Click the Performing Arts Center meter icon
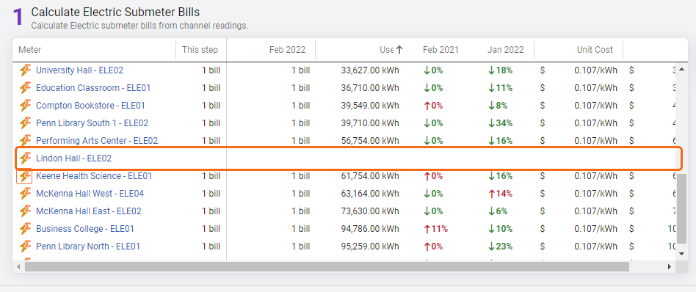The width and height of the screenshot is (696, 292). coord(25,141)
